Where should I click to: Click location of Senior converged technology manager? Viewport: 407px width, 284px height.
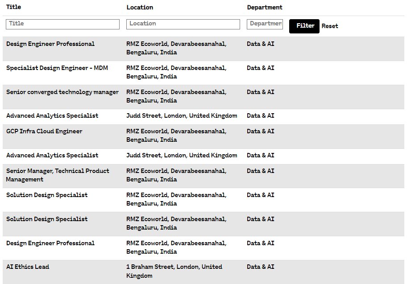tap(176, 96)
